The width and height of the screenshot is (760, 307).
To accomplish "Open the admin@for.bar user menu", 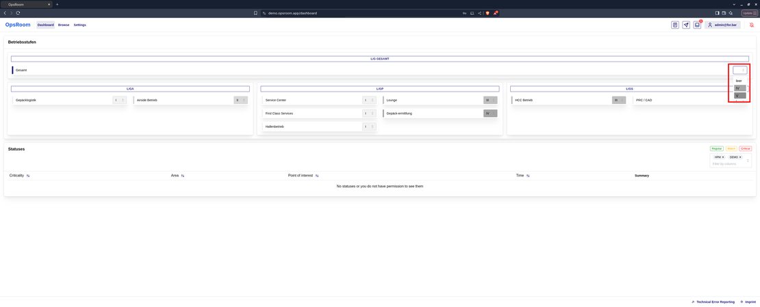I will tap(722, 25).
